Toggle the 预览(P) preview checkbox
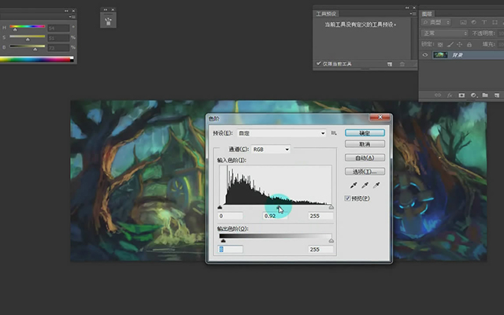The width and height of the screenshot is (504, 315). [347, 198]
